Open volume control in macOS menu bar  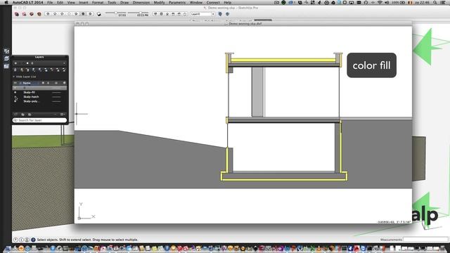coord(387,2)
